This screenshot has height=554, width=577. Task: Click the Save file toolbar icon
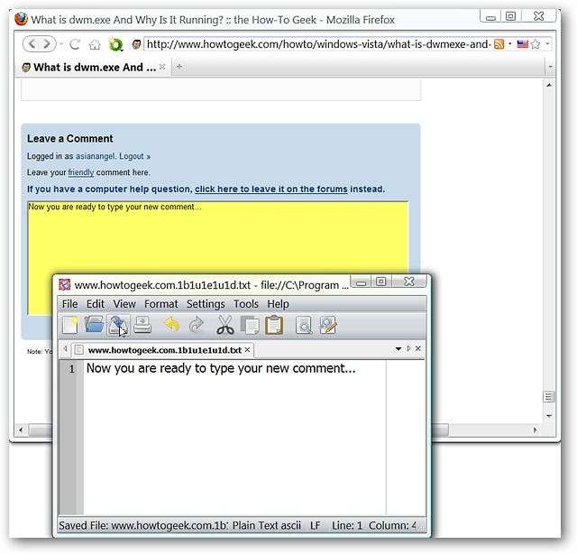point(118,325)
